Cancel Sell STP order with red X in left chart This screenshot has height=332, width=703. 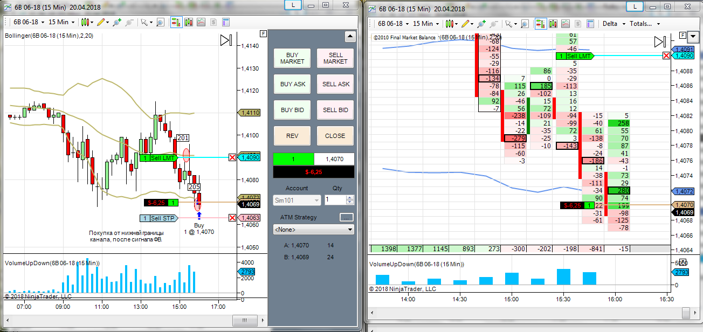(232, 218)
